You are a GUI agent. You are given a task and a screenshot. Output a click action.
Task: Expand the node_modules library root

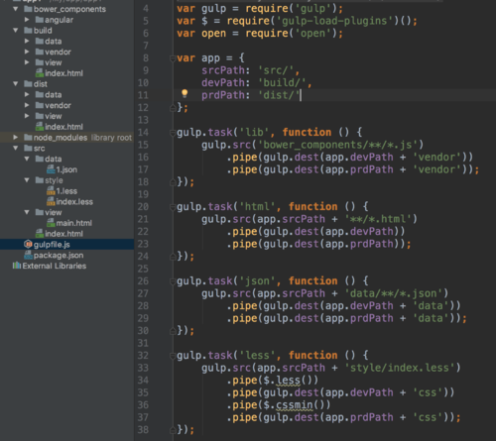point(15,138)
